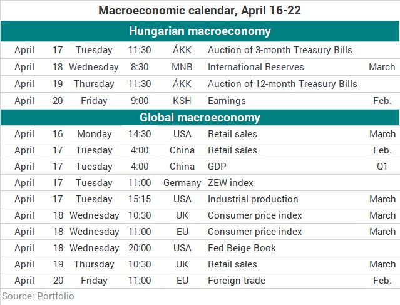The image size is (400, 305).
Task: Click the 15:15 time cell
Action: coord(140,199)
